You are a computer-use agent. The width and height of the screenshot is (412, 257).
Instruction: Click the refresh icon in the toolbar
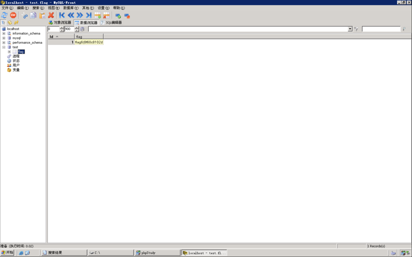click(4, 15)
